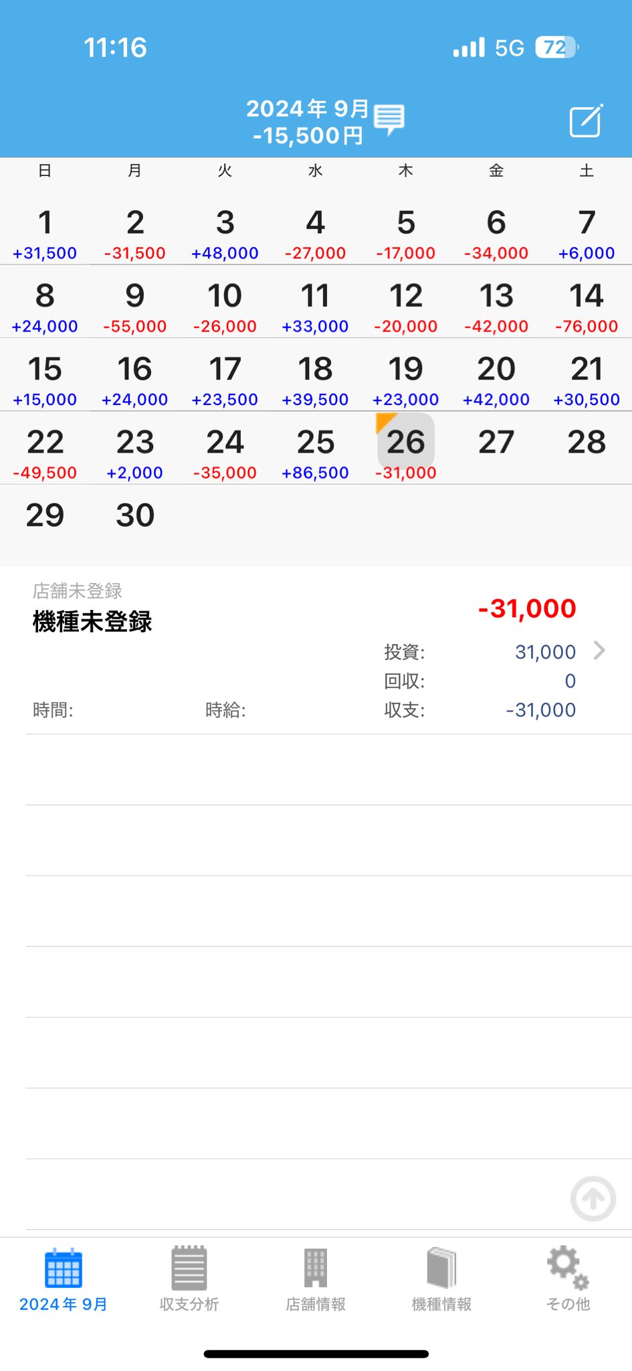Select empty day 29

click(x=45, y=515)
